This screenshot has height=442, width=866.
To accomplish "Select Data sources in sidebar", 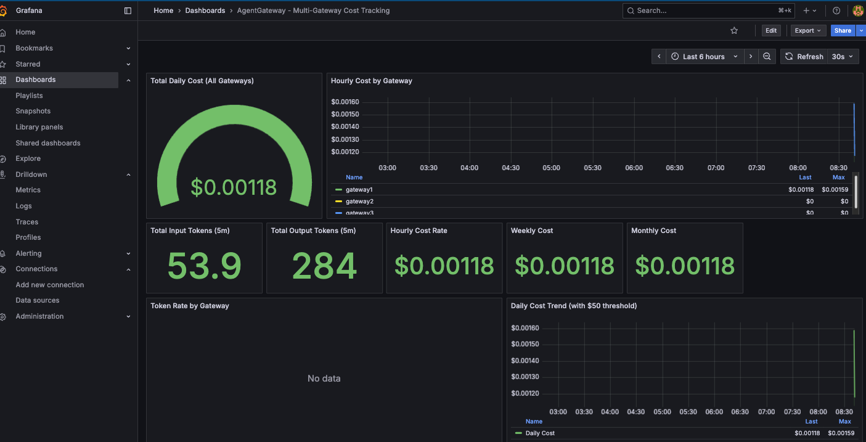I will point(38,300).
